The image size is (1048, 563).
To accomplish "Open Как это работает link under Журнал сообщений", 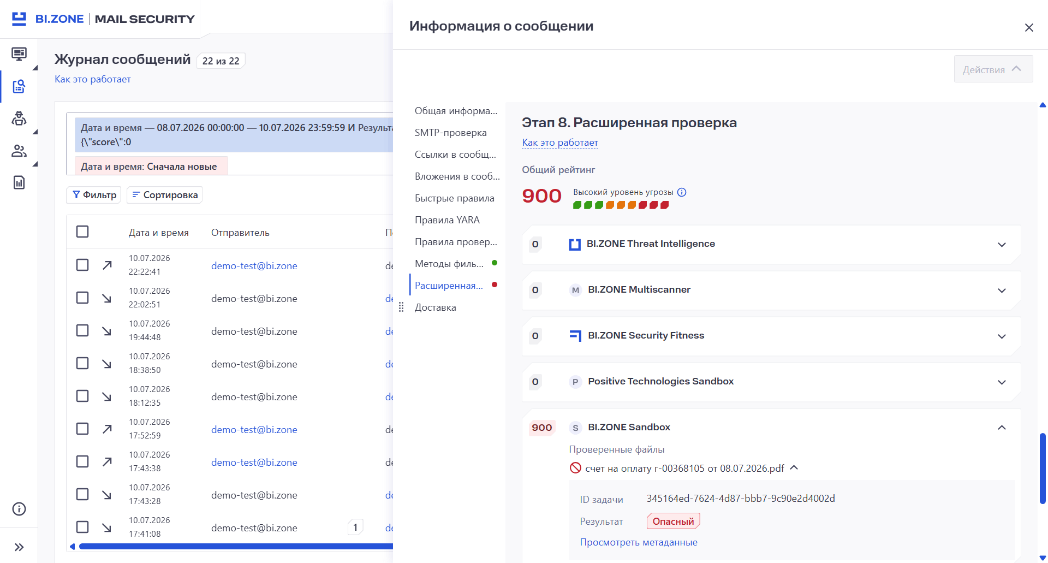I will [x=93, y=79].
